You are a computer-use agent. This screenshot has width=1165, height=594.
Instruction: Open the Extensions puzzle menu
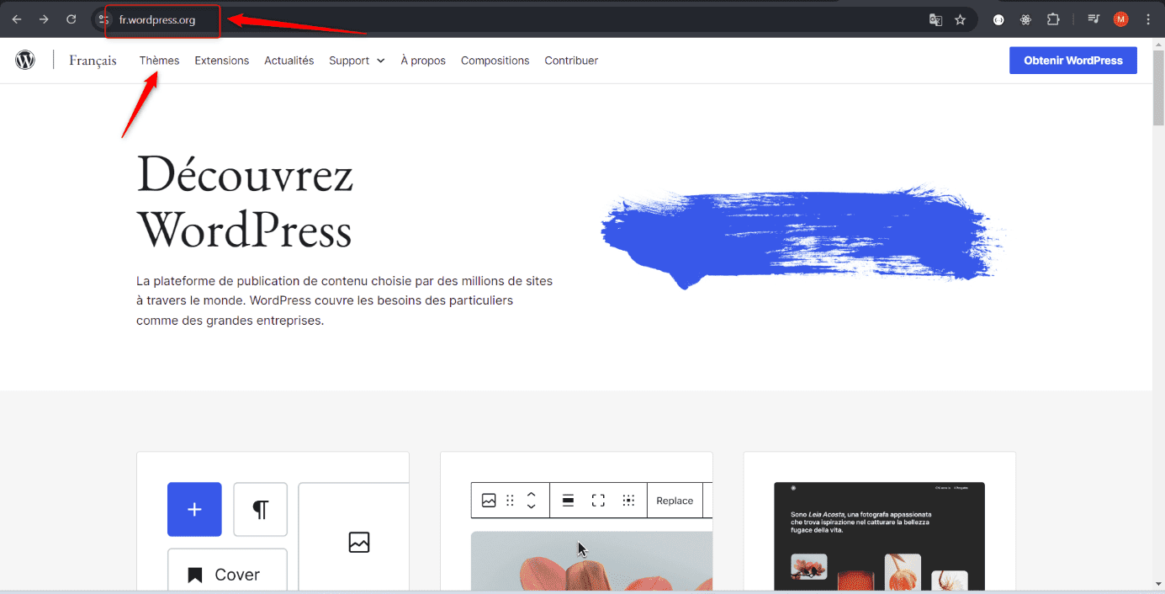point(1053,19)
